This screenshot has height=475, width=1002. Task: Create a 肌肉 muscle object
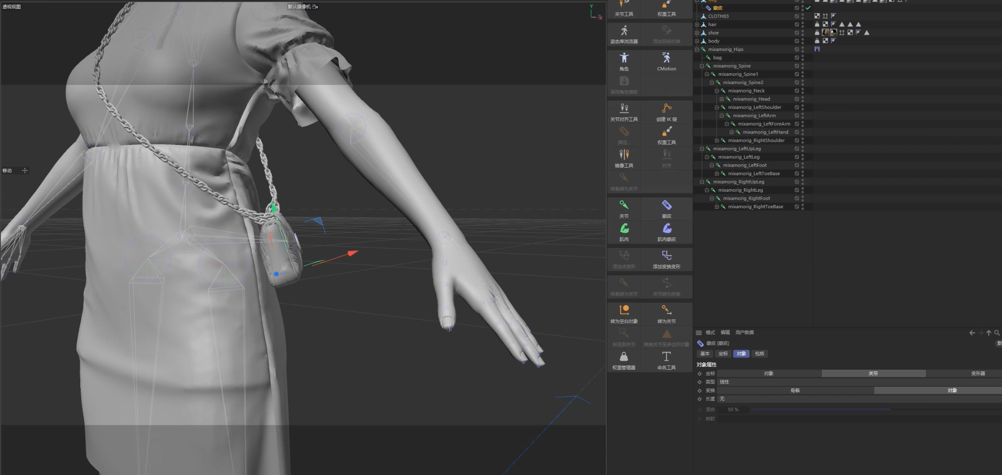coord(624,232)
